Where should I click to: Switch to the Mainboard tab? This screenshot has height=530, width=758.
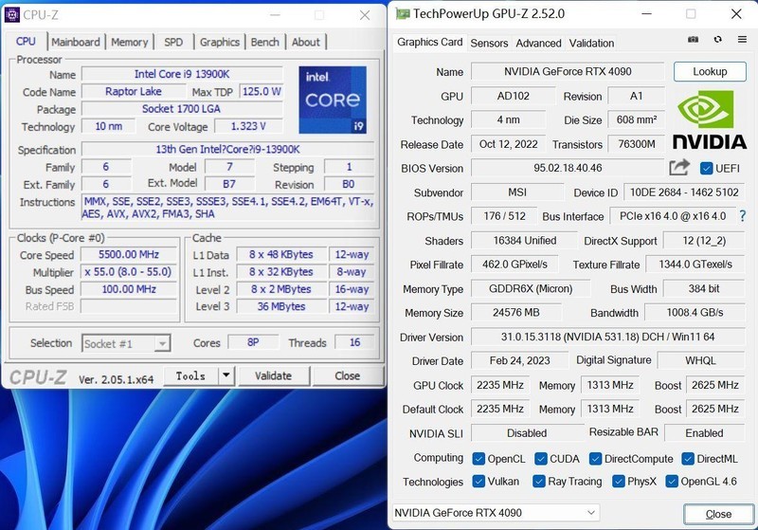click(76, 42)
